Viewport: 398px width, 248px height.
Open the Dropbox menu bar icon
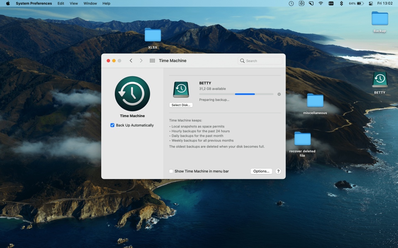[x=341, y=3]
